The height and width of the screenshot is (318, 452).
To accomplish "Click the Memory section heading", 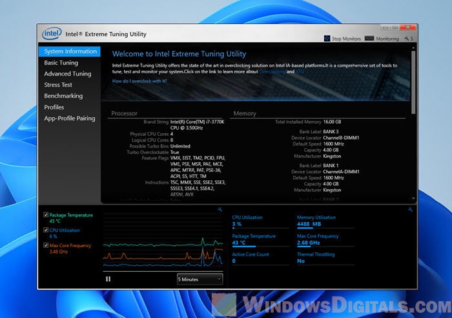I will click(x=245, y=113).
